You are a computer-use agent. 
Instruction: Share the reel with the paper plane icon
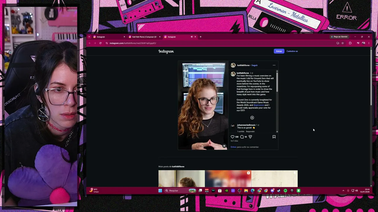click(x=250, y=137)
